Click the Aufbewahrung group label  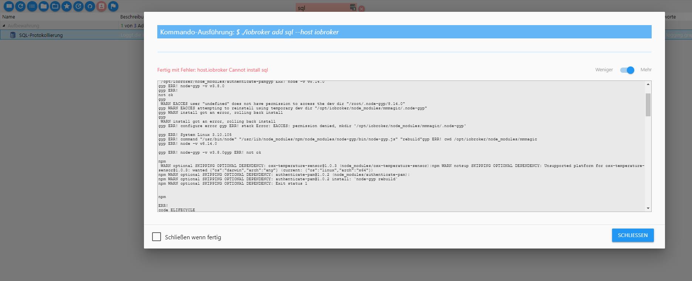pyautogui.click(x=23, y=26)
